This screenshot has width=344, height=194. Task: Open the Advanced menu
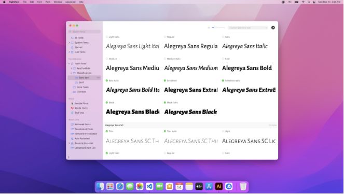point(70,2)
